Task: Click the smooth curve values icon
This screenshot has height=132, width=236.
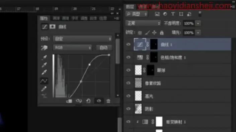Action: tap(44, 96)
